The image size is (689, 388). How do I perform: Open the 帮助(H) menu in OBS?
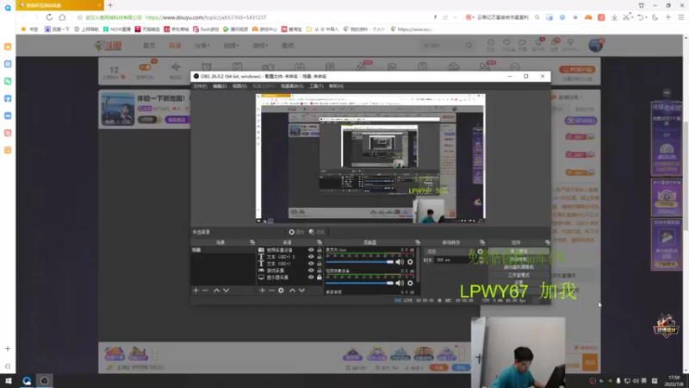336,86
